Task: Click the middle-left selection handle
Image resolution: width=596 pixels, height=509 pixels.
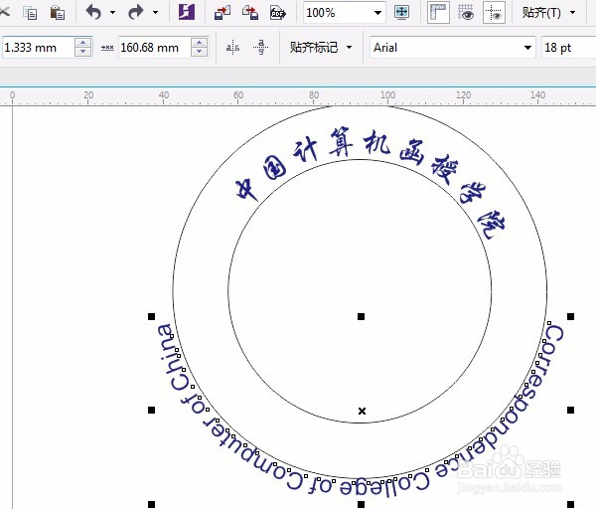Action: [x=151, y=411]
